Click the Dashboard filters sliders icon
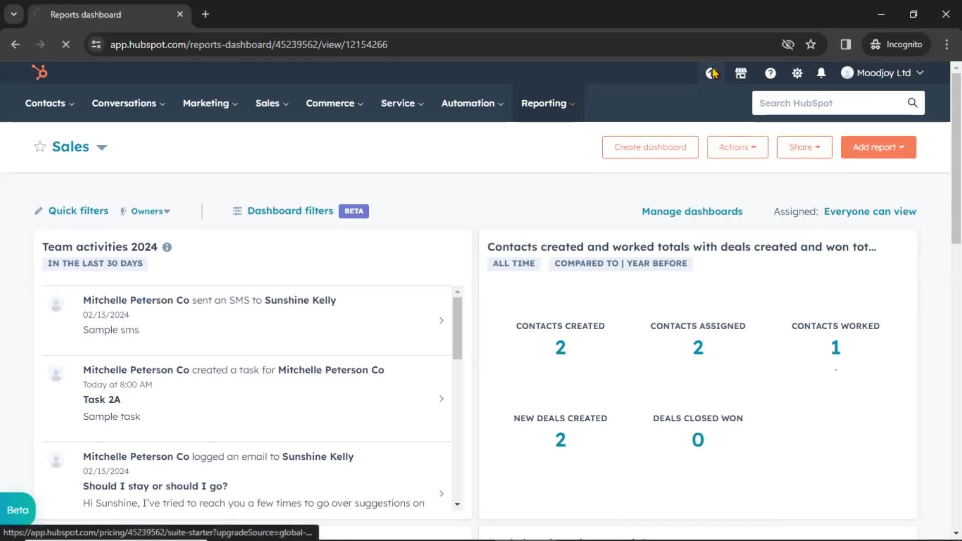This screenshot has height=541, width=962. coord(237,211)
